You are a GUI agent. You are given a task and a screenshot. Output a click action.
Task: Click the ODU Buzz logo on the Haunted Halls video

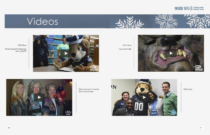(x=199, y=68)
